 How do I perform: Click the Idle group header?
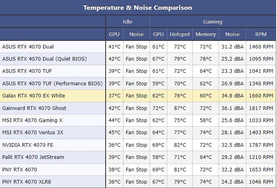(127, 22)
